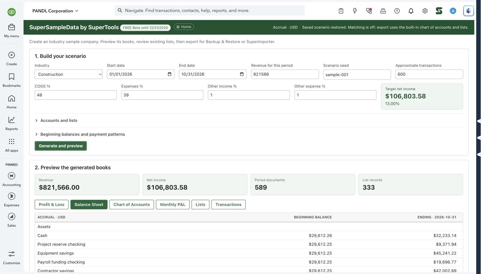Viewport: 481px width, 274px height.
Task: Open the Help question mark icon
Action: tap(397, 11)
